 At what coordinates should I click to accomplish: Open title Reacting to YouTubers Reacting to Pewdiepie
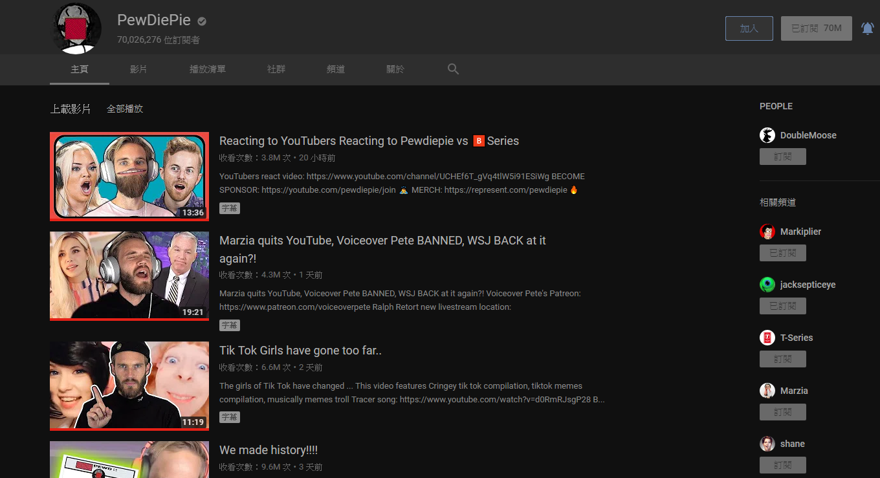click(369, 141)
